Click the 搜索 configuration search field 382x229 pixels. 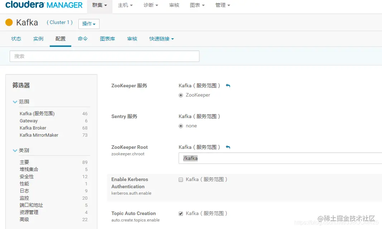pos(105,56)
